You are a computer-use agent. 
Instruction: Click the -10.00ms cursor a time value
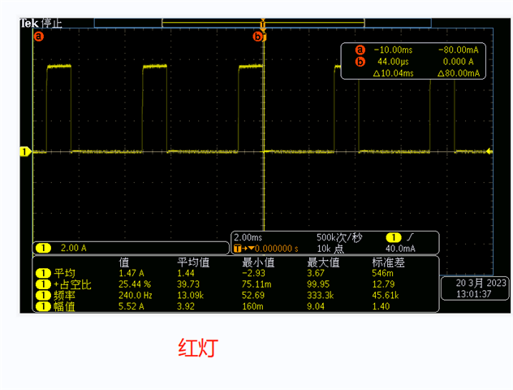point(393,50)
